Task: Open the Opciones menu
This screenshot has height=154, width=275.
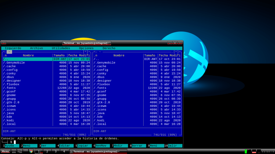Action: (86, 48)
